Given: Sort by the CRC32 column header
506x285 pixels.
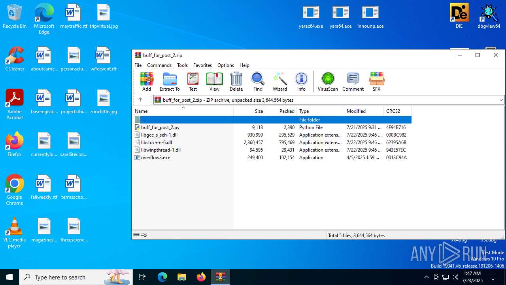Looking at the screenshot, I should tap(397, 111).
